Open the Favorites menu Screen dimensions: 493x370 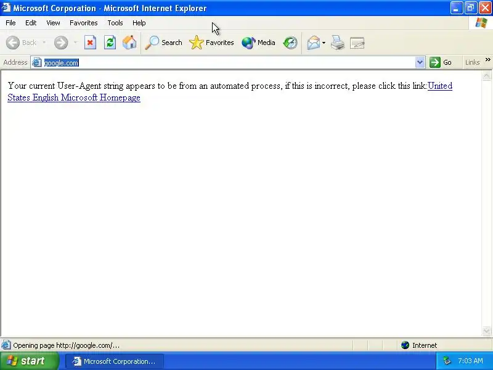pos(84,23)
